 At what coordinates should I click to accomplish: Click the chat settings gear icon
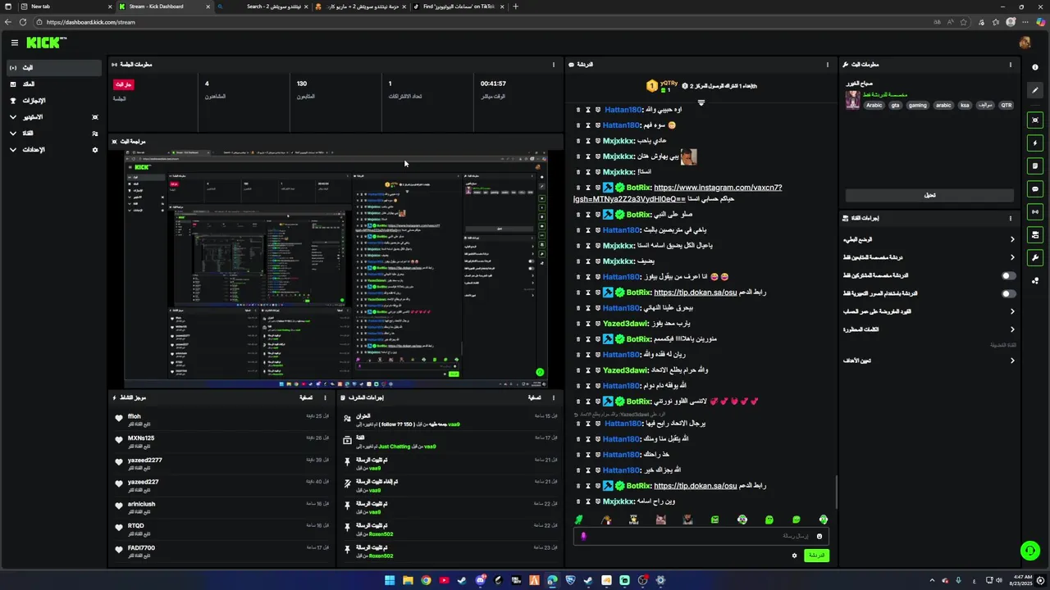tap(794, 556)
